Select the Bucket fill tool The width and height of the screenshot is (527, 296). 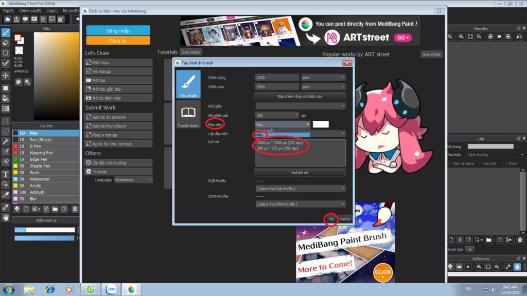(x=6, y=98)
